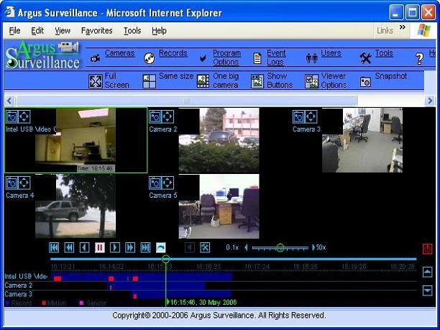
Task: Click the checkmark icon beside Program Options
Action: [203, 58]
